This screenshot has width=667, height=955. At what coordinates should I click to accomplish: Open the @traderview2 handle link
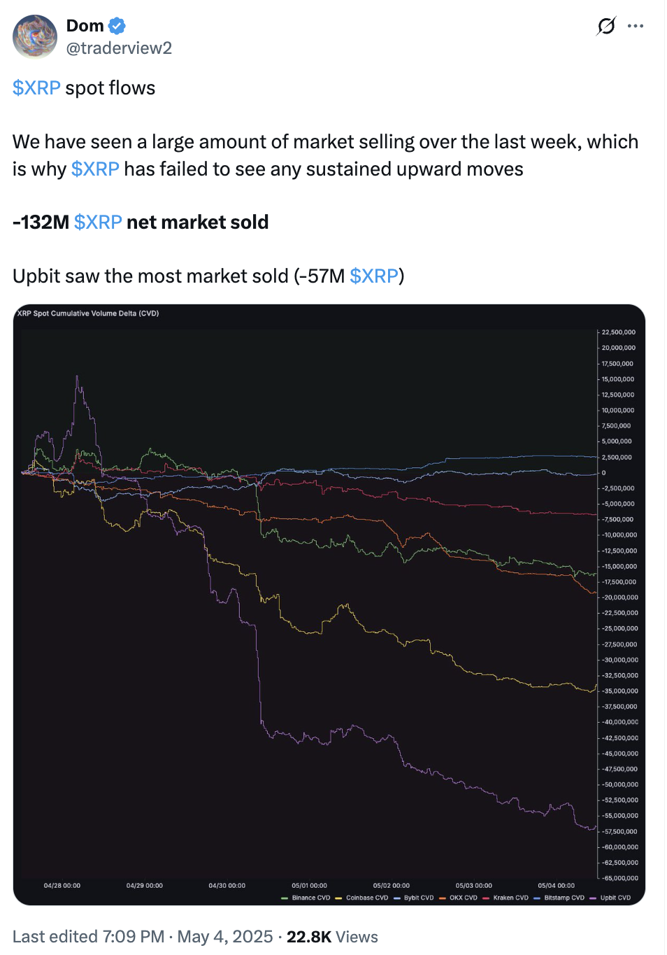click(x=119, y=48)
